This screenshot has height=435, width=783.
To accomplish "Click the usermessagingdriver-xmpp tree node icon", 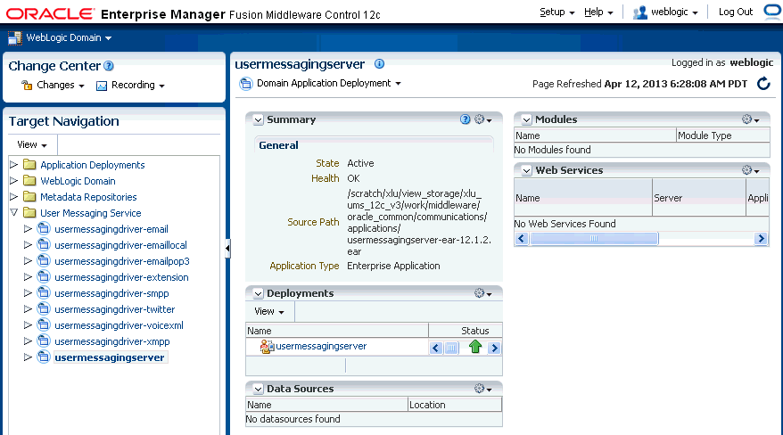I will [44, 341].
